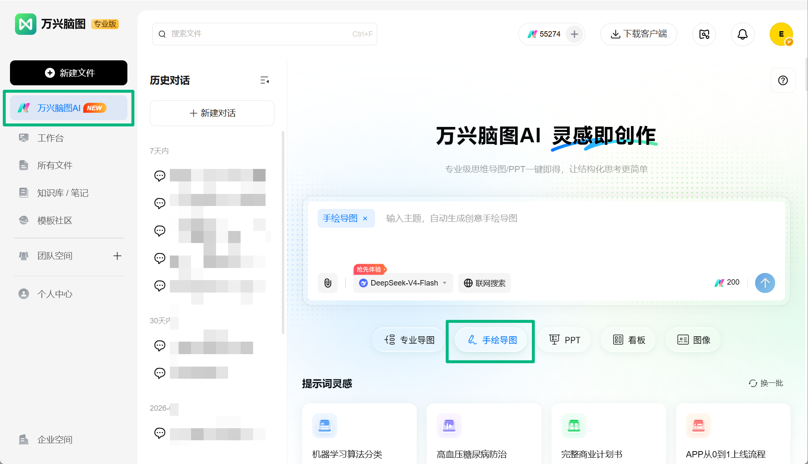Viewport: 808px width, 464px height.
Task: Select the 看板 mode
Action: coord(629,340)
